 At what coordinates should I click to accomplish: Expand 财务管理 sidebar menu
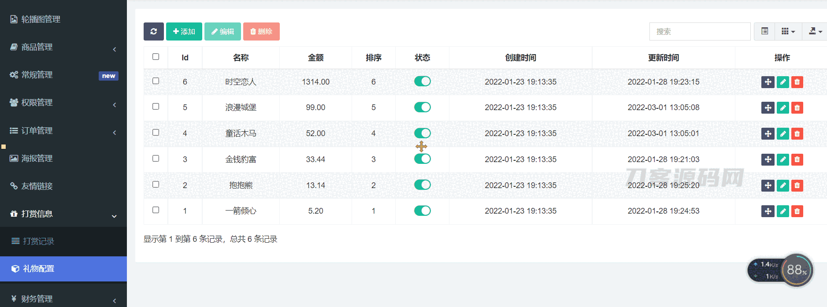[x=63, y=299]
